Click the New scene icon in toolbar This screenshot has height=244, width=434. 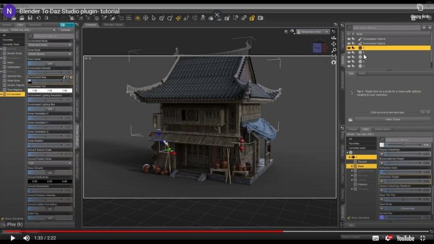click(x=5, y=18)
